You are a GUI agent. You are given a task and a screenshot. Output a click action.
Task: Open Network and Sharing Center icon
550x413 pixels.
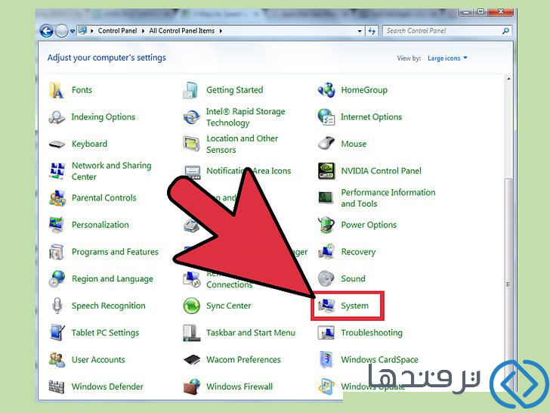click(x=57, y=171)
